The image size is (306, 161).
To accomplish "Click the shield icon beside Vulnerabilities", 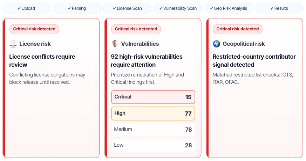I will (115, 44).
